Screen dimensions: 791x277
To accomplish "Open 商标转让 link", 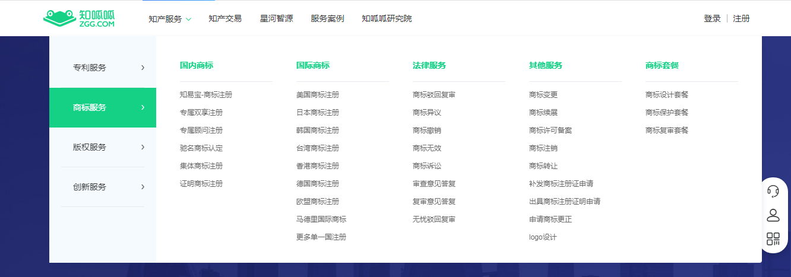I will coord(543,166).
